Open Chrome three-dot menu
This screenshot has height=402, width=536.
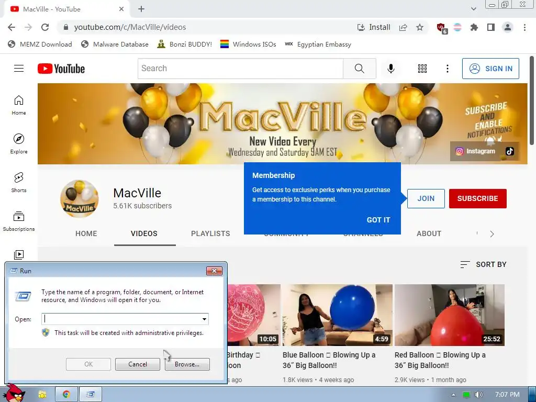click(x=524, y=27)
